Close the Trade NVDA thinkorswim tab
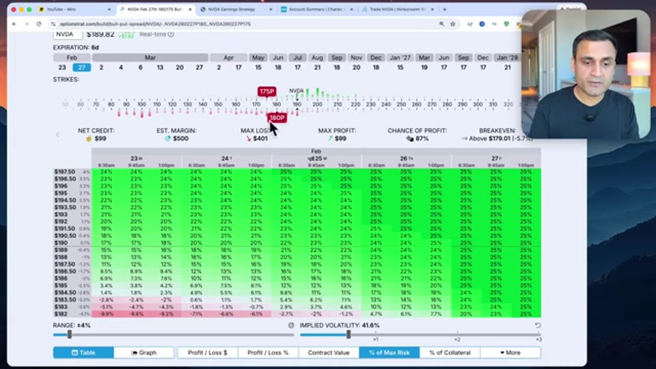The height and width of the screenshot is (369, 656). pyautogui.click(x=432, y=9)
